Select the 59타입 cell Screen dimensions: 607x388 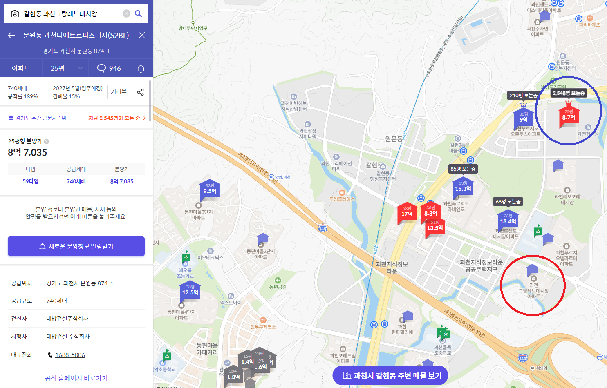coord(31,181)
